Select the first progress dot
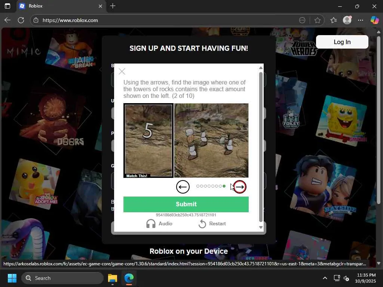 pyautogui.click(x=198, y=186)
